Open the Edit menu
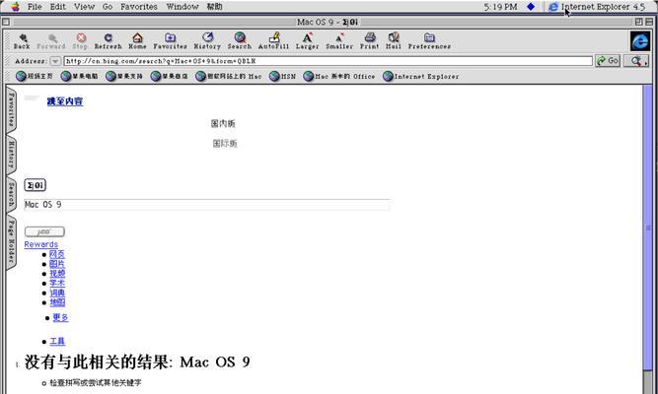The width and height of the screenshot is (658, 394). click(x=58, y=7)
